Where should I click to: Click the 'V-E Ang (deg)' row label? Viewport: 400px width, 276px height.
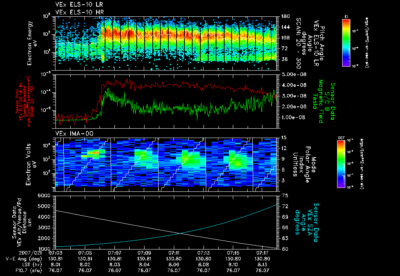point(23,259)
